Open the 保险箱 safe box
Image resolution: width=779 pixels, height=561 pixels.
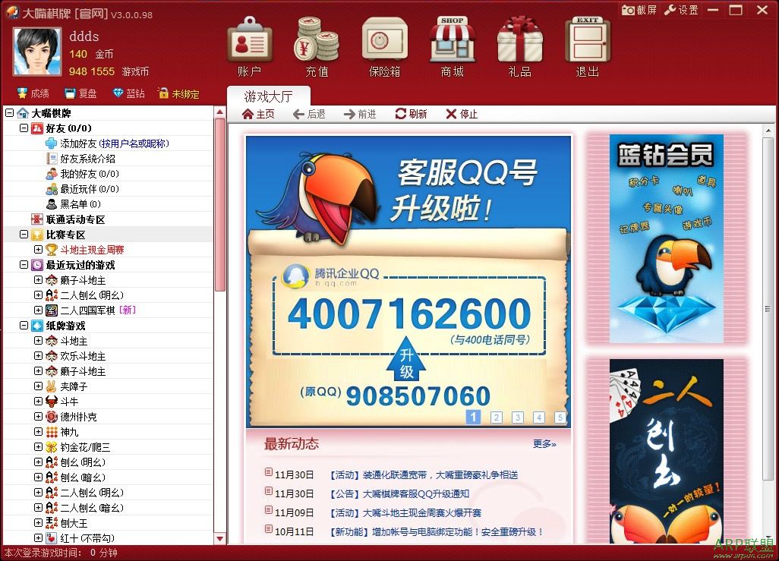[x=384, y=46]
